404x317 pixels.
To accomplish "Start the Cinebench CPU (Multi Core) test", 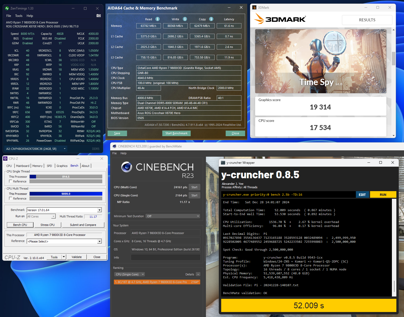I will [194, 187].
